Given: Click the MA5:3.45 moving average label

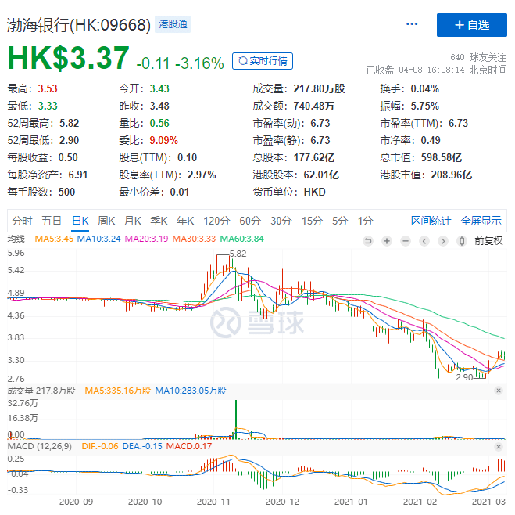Looking at the screenshot, I should pyautogui.click(x=54, y=239).
